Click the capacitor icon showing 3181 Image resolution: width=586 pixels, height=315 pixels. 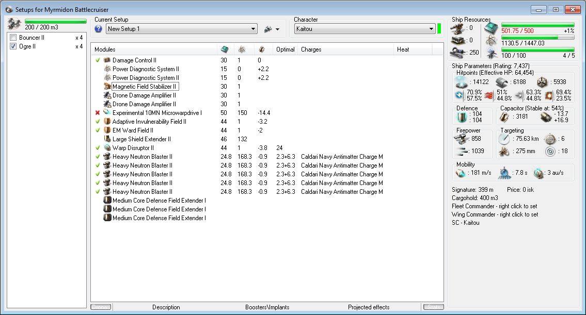pos(504,117)
